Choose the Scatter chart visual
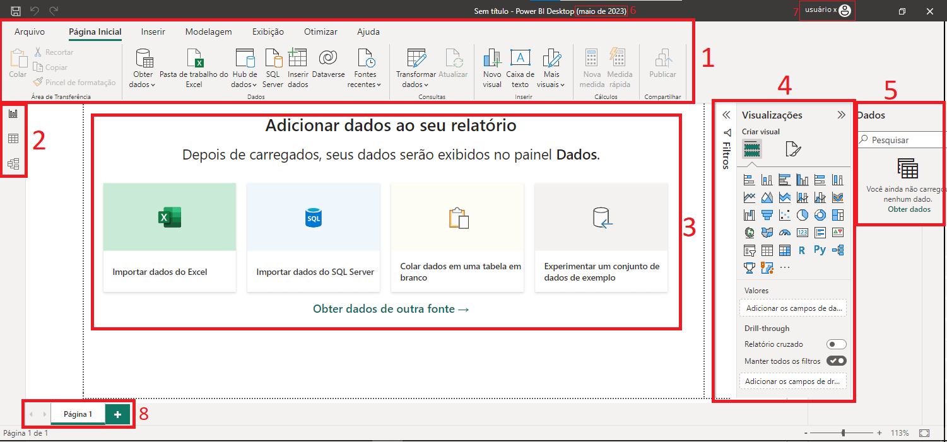 pyautogui.click(x=785, y=215)
